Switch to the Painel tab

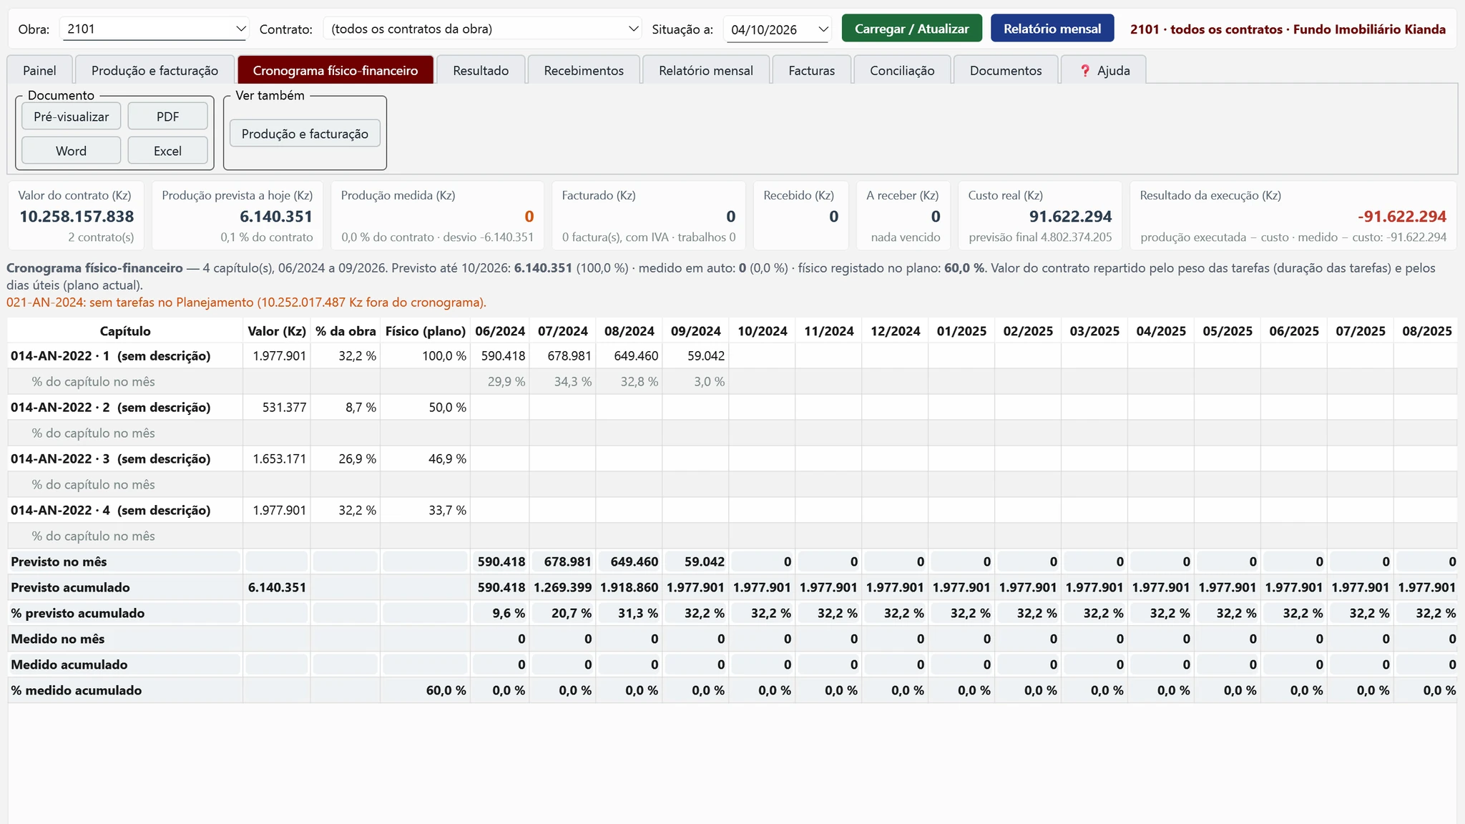coord(39,70)
